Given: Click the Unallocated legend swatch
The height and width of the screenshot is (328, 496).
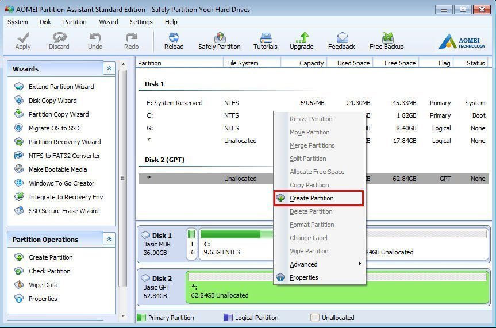Looking at the screenshot, I should [x=315, y=318].
